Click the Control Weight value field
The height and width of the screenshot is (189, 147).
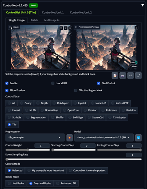pos(42,146)
